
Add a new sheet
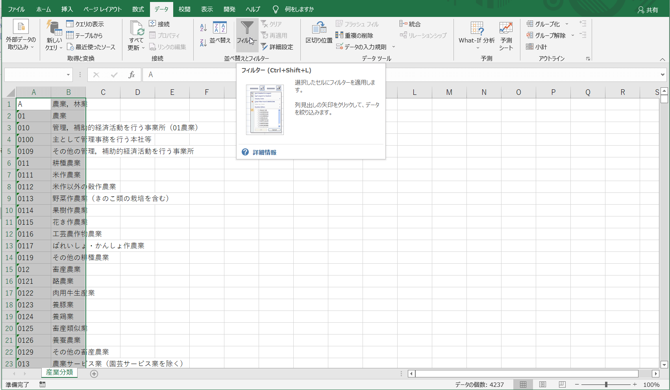click(x=94, y=374)
